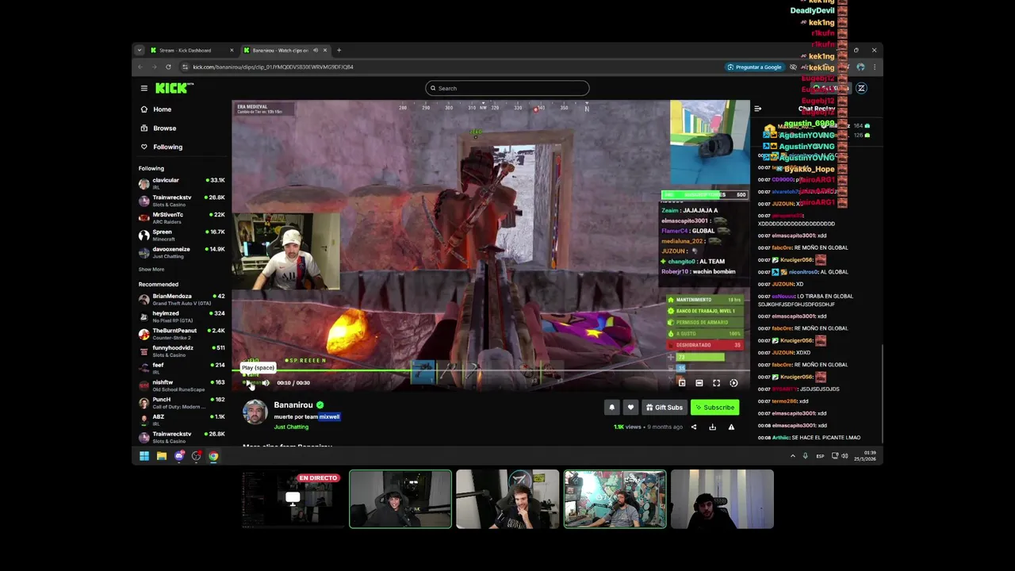Open ABZ recommended channel
This screenshot has height=571, width=1015.
pyautogui.click(x=182, y=420)
